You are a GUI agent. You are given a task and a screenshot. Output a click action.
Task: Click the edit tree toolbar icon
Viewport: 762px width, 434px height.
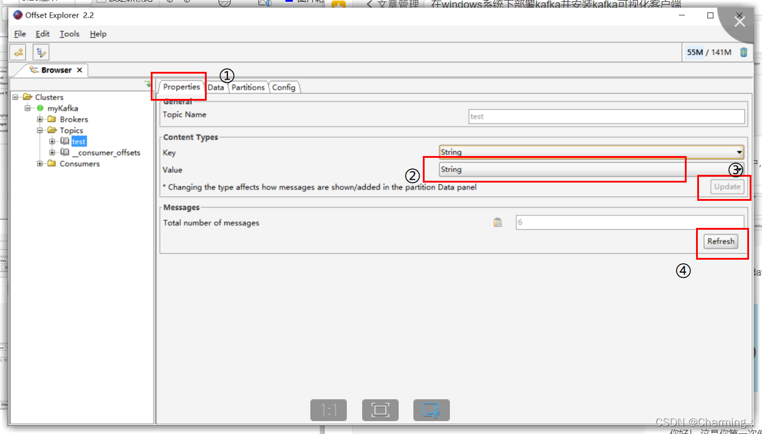[x=41, y=52]
